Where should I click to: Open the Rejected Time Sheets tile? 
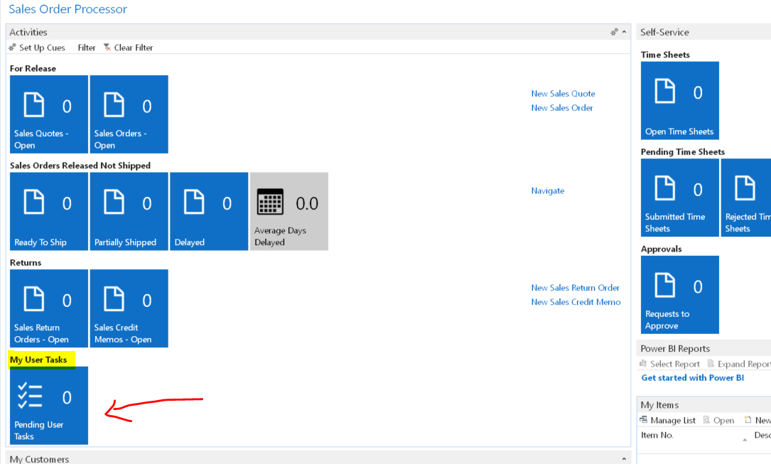746,198
